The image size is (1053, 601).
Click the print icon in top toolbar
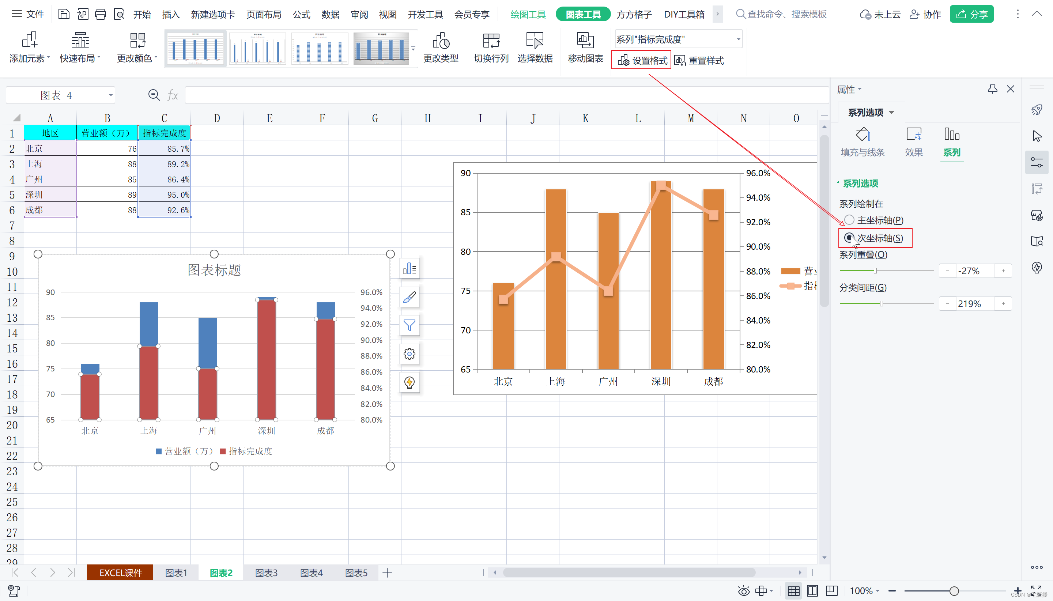pos(100,14)
